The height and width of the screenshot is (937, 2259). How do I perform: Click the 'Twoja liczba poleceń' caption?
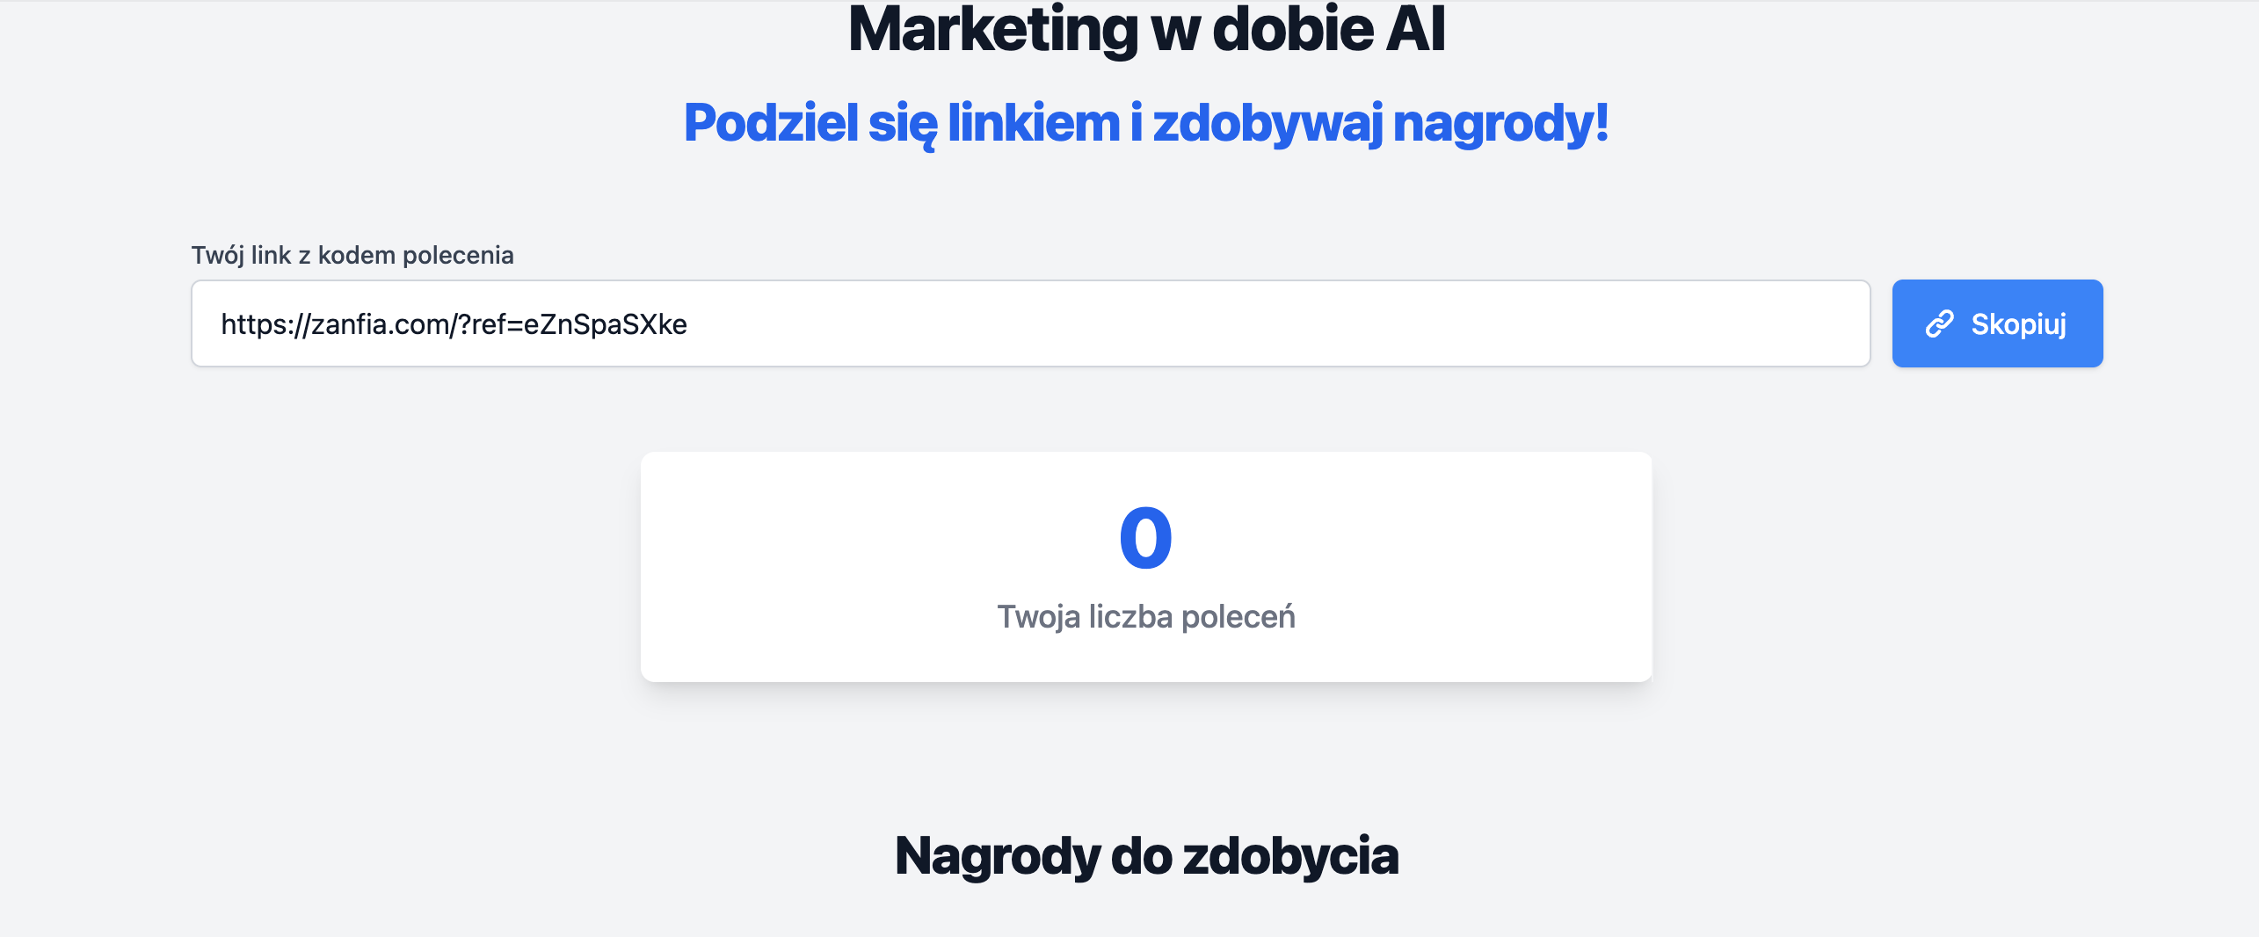pyautogui.click(x=1145, y=617)
